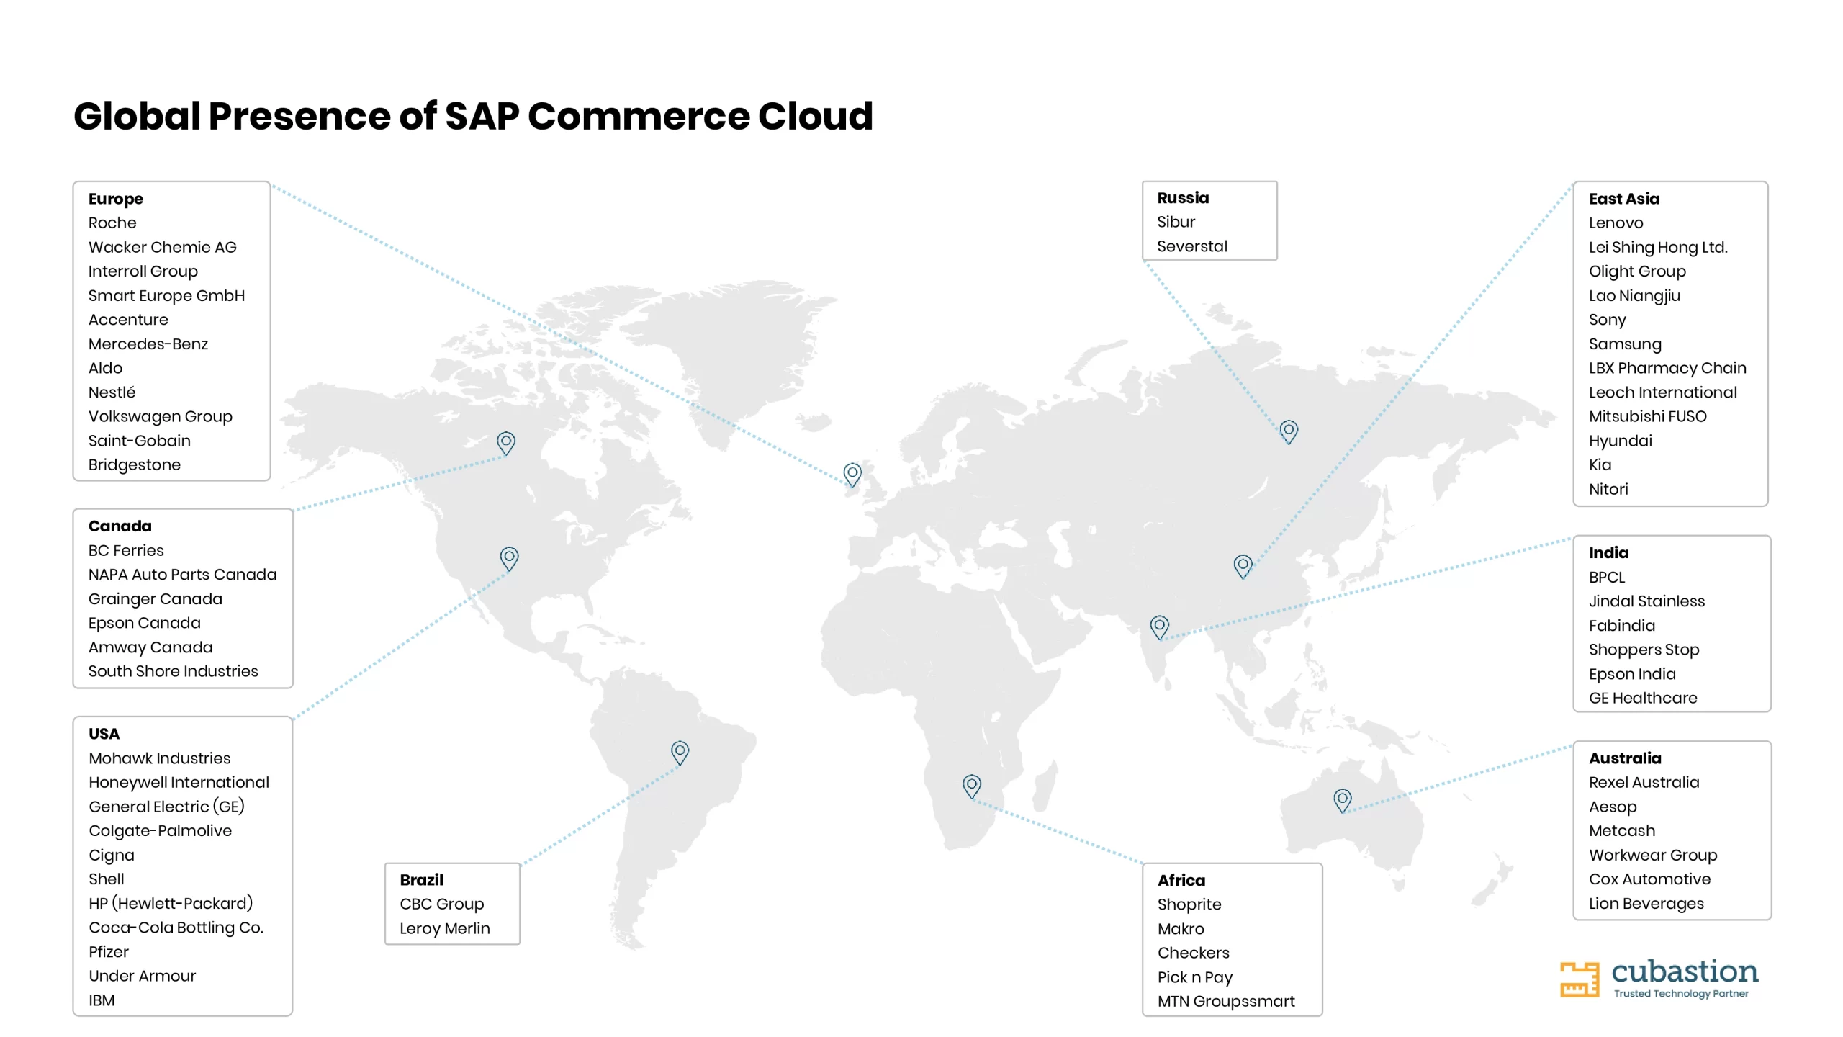The height and width of the screenshot is (1037, 1843).
Task: Select BPCL
Action: (1607, 578)
